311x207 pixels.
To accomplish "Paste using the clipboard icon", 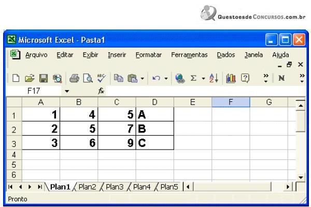I will click(133, 78).
